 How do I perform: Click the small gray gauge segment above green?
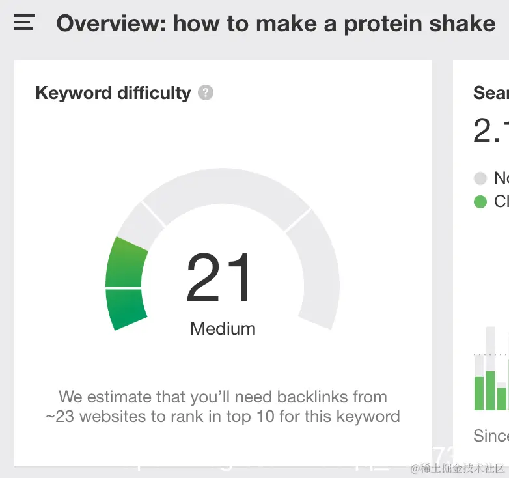click(141, 226)
